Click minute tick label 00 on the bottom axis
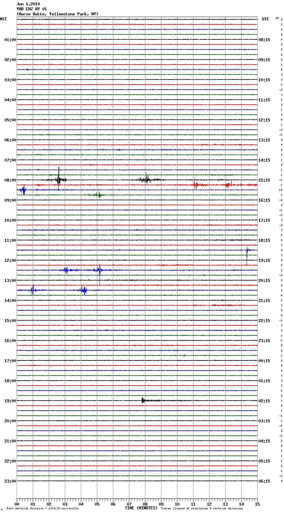 [x=17, y=504]
